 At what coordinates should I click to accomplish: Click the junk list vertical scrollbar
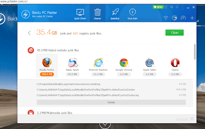(195, 52)
